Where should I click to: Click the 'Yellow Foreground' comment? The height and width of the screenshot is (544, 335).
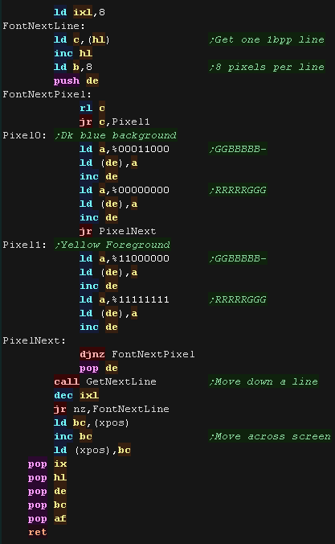(112, 245)
